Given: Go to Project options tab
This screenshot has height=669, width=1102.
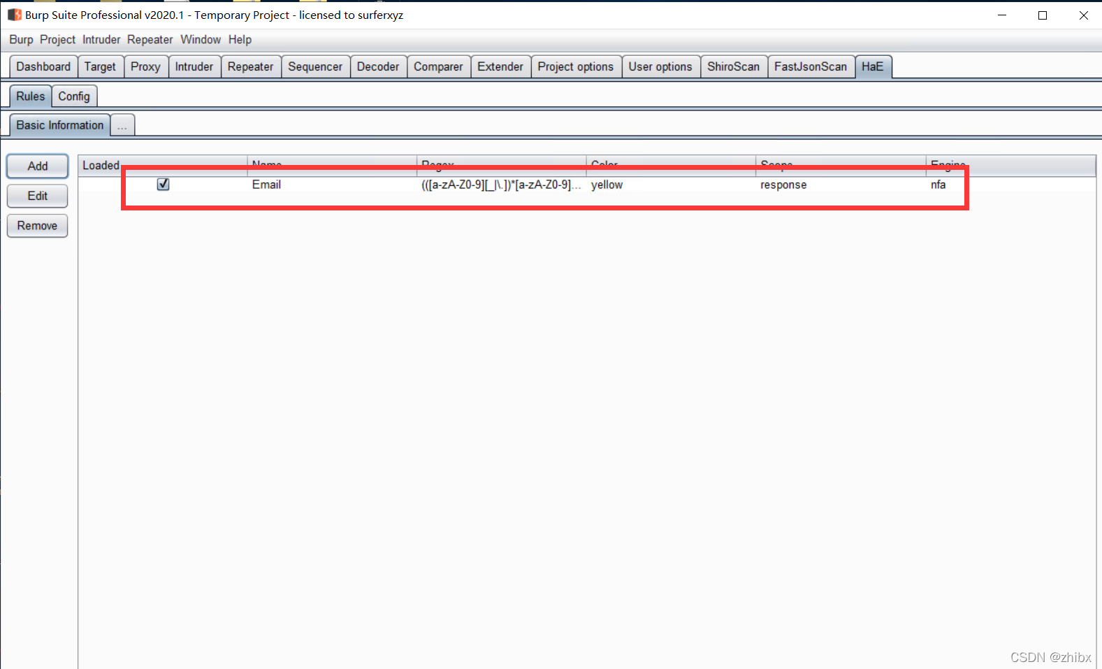Looking at the screenshot, I should pyautogui.click(x=576, y=66).
